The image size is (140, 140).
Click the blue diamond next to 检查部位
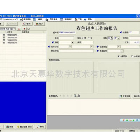98,47
